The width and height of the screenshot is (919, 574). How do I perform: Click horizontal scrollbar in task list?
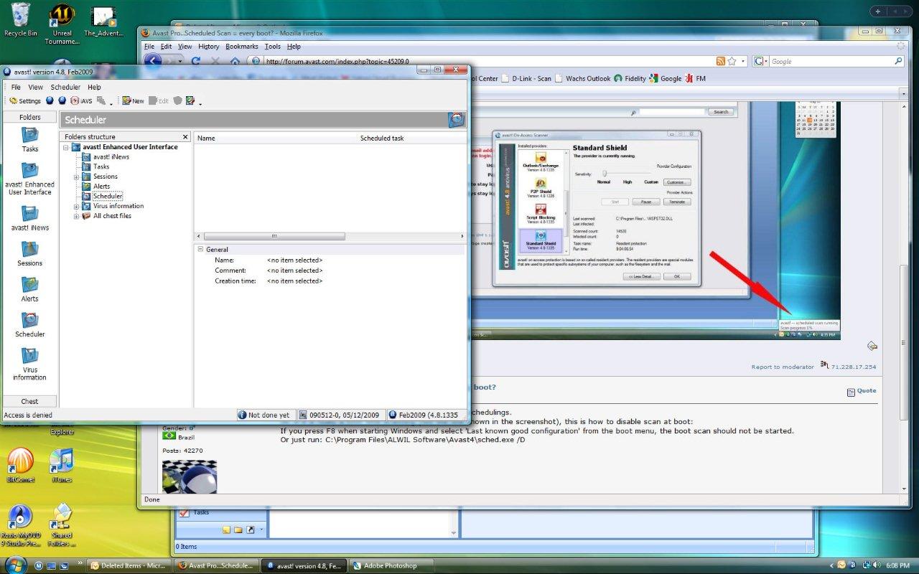[274, 236]
